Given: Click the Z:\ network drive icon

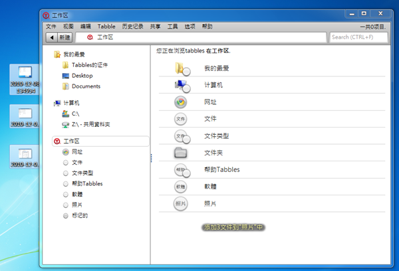Looking at the screenshot, I should [66, 125].
